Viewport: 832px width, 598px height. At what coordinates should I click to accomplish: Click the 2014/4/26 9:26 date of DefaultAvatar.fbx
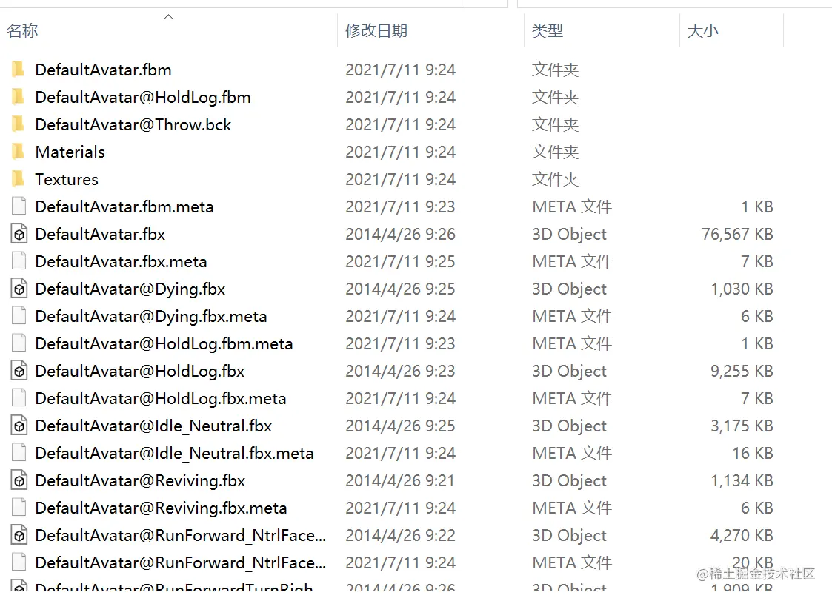tap(400, 234)
